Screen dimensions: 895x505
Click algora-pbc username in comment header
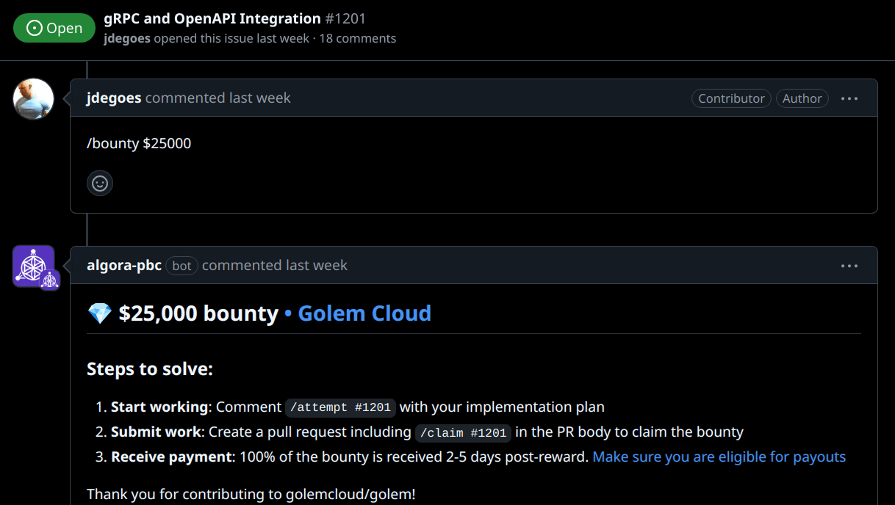(x=124, y=265)
